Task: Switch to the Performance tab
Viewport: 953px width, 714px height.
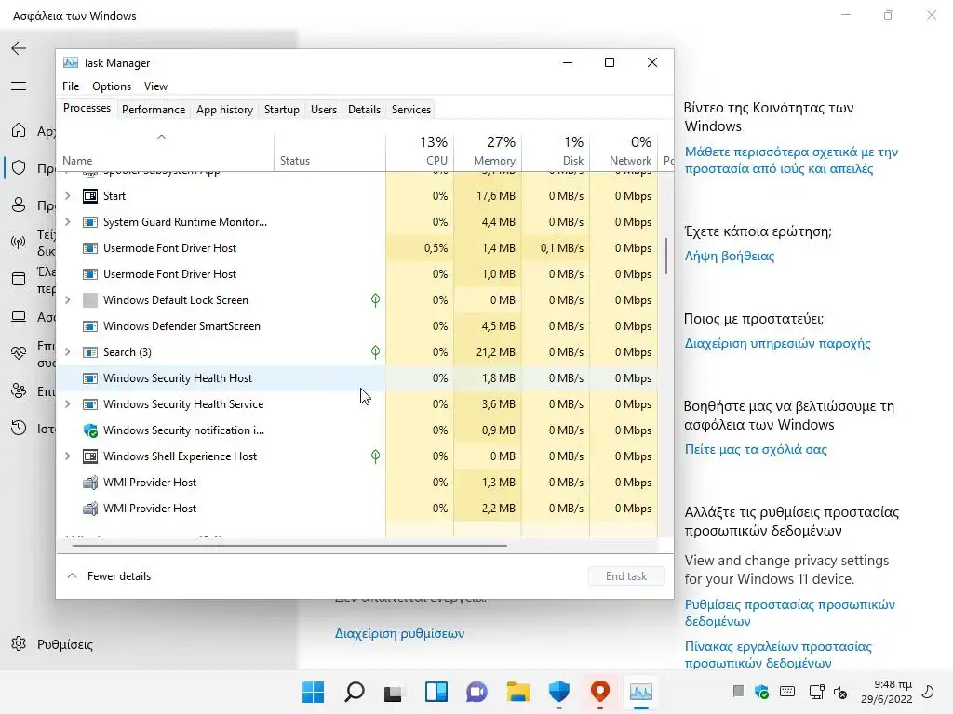Action: [154, 110]
